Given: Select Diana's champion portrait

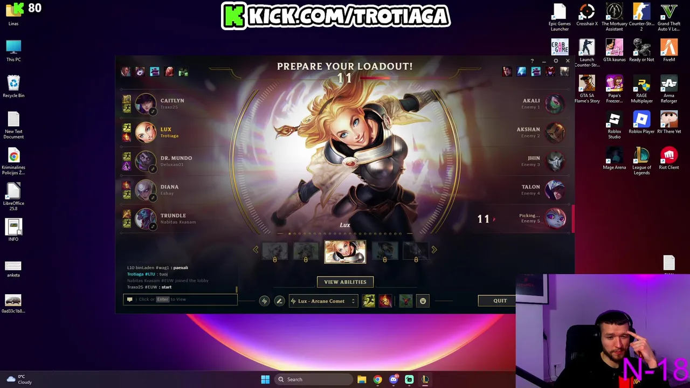Looking at the screenshot, I should coord(145,190).
